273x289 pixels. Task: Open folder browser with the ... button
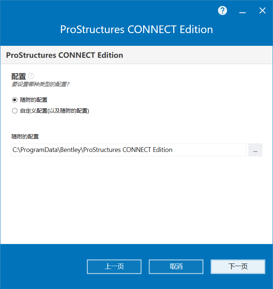(255, 150)
